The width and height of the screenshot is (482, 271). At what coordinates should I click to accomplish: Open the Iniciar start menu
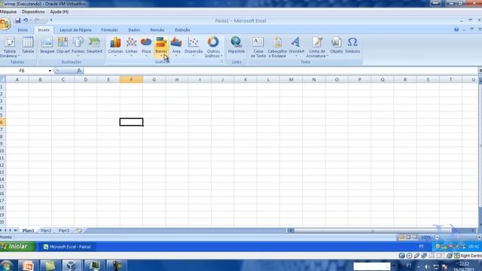pos(17,246)
